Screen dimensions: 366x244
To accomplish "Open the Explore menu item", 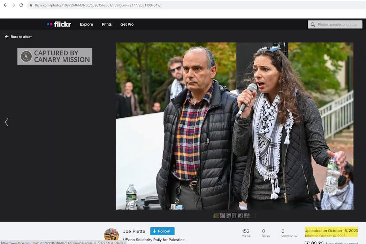I will click(x=86, y=24).
